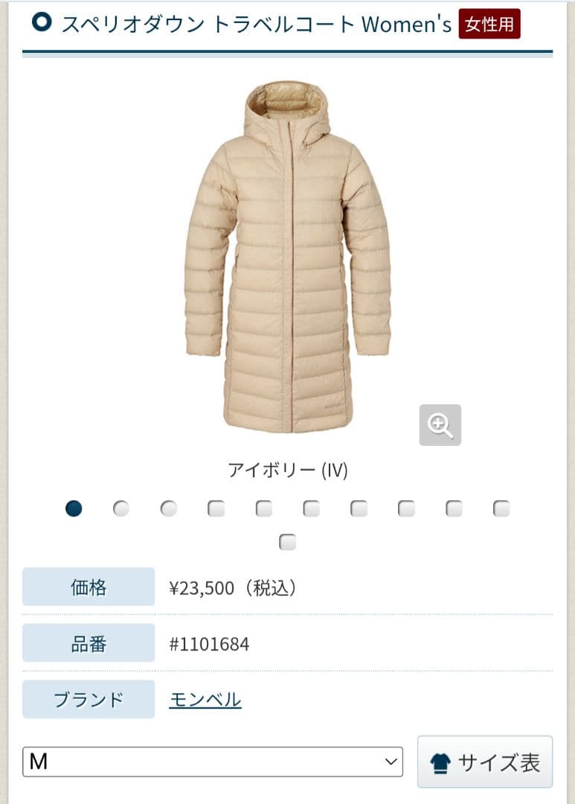Image resolution: width=575 pixels, height=804 pixels.
Task: Open the モンベル brand link
Action: point(205,699)
